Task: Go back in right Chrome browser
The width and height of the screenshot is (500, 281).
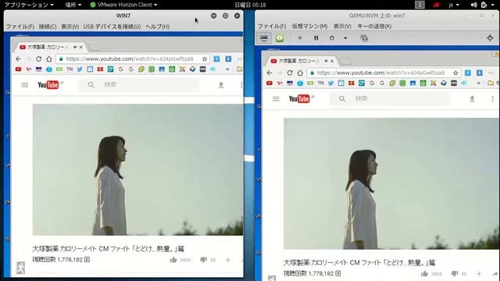Action: [x=270, y=73]
